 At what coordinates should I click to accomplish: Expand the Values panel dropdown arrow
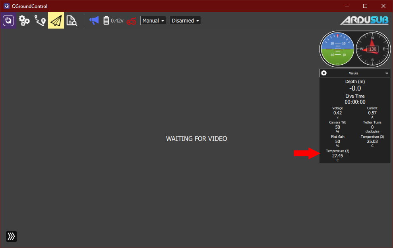pyautogui.click(x=386, y=73)
